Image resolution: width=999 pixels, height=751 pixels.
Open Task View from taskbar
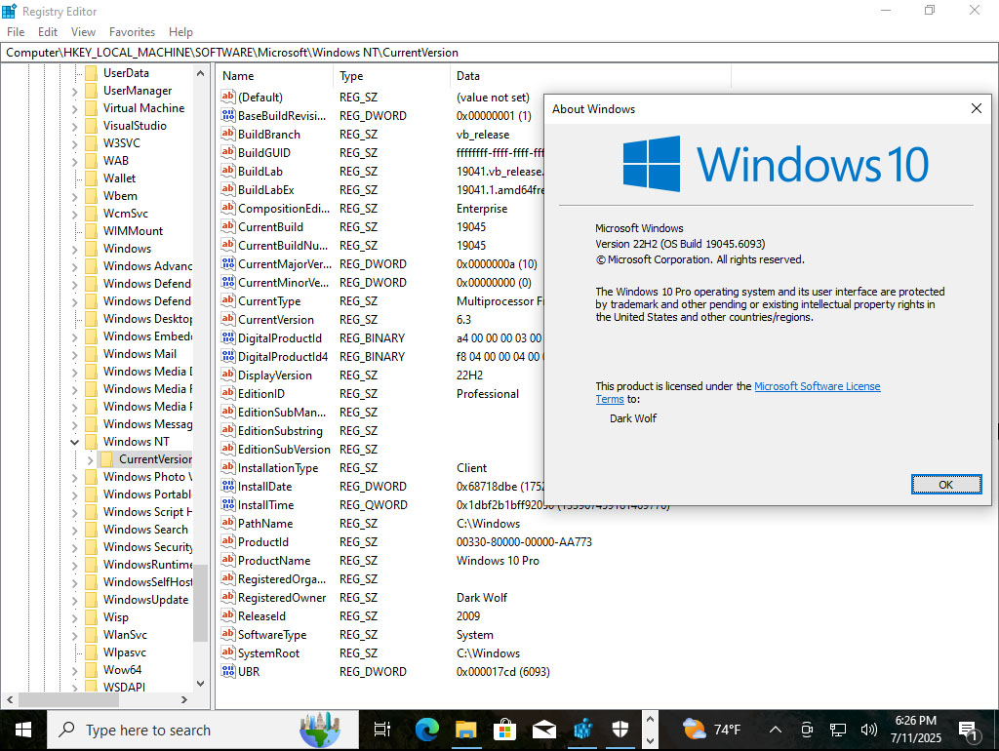(382, 730)
